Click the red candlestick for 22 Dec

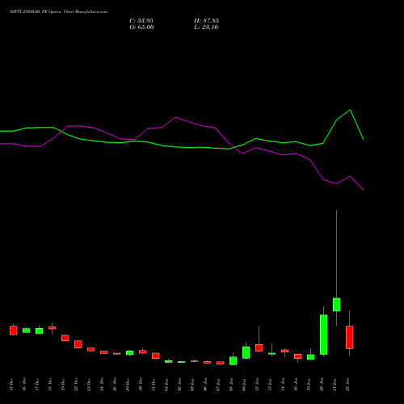tap(78, 344)
